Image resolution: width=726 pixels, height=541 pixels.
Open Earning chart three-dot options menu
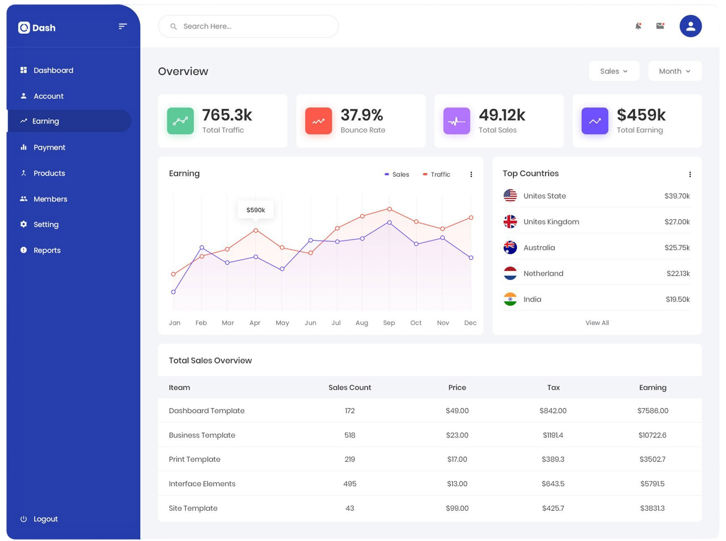pyautogui.click(x=471, y=174)
